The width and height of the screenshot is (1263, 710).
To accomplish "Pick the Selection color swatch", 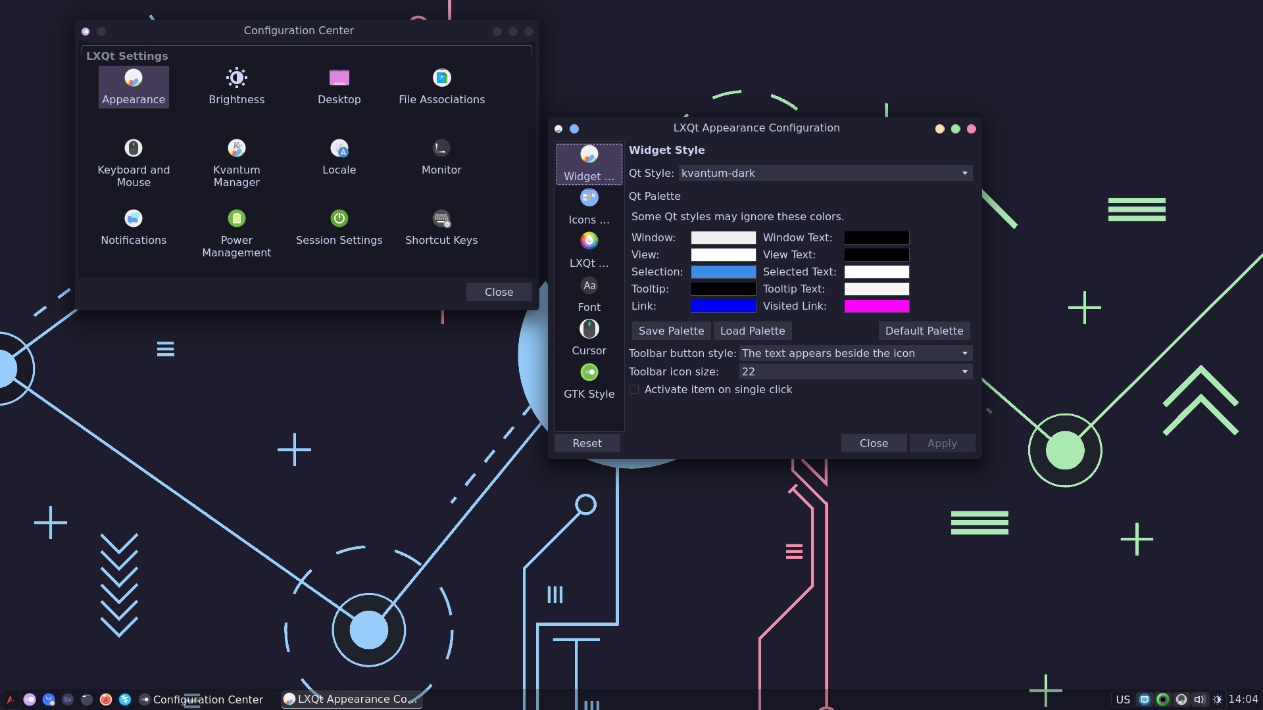I will click(723, 272).
